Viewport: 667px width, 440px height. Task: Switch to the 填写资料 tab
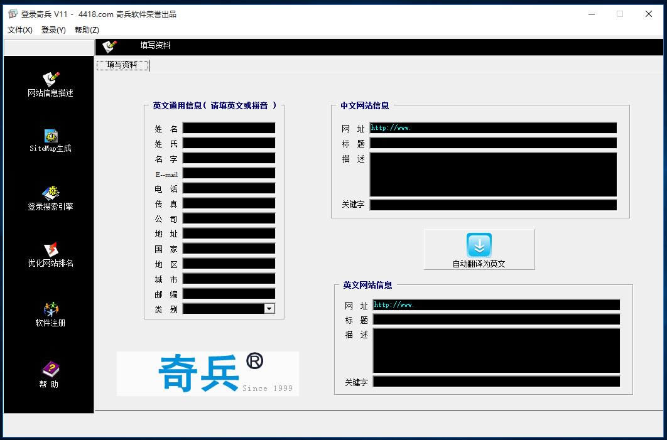coord(122,65)
